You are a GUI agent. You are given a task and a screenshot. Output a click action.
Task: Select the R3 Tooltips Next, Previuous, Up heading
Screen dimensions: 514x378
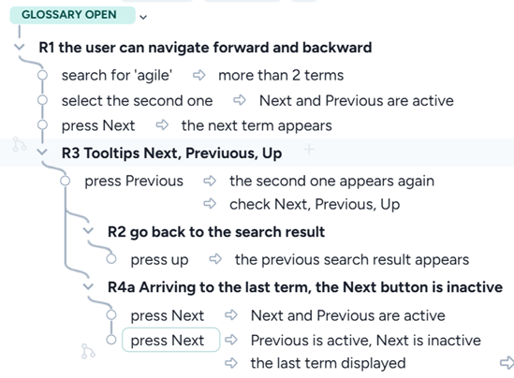(171, 153)
